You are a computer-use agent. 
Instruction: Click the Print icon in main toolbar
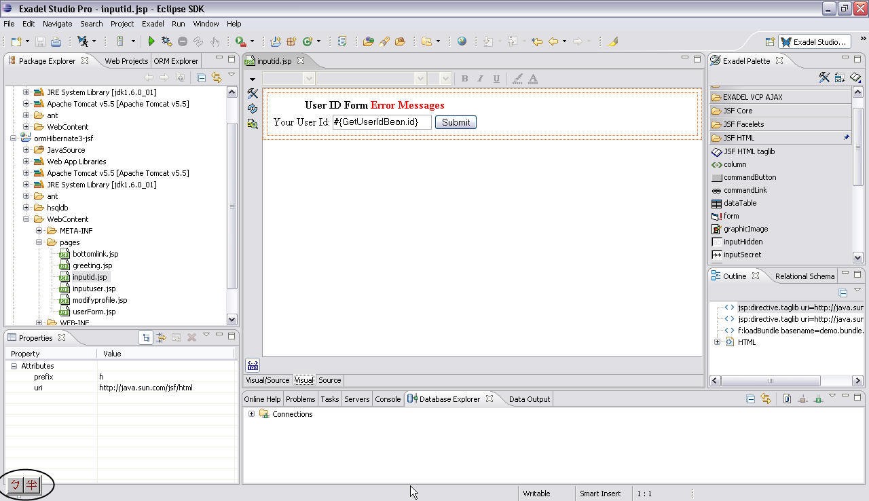[56, 41]
